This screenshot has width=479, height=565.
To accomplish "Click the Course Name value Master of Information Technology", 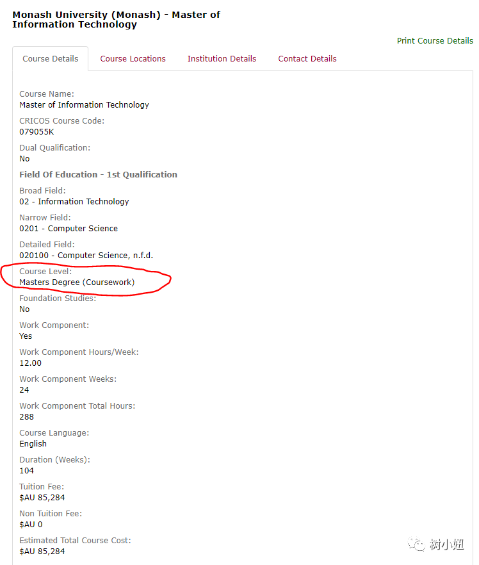I will point(85,105).
